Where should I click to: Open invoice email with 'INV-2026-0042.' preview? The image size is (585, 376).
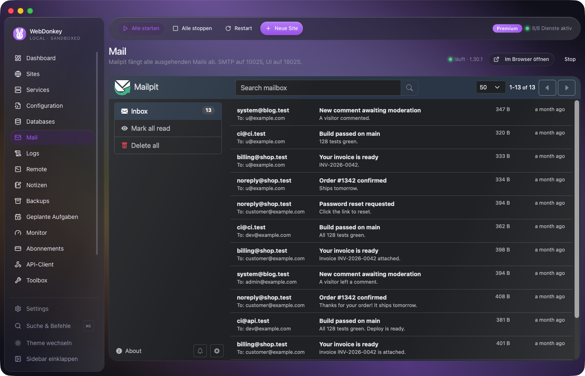(x=402, y=161)
